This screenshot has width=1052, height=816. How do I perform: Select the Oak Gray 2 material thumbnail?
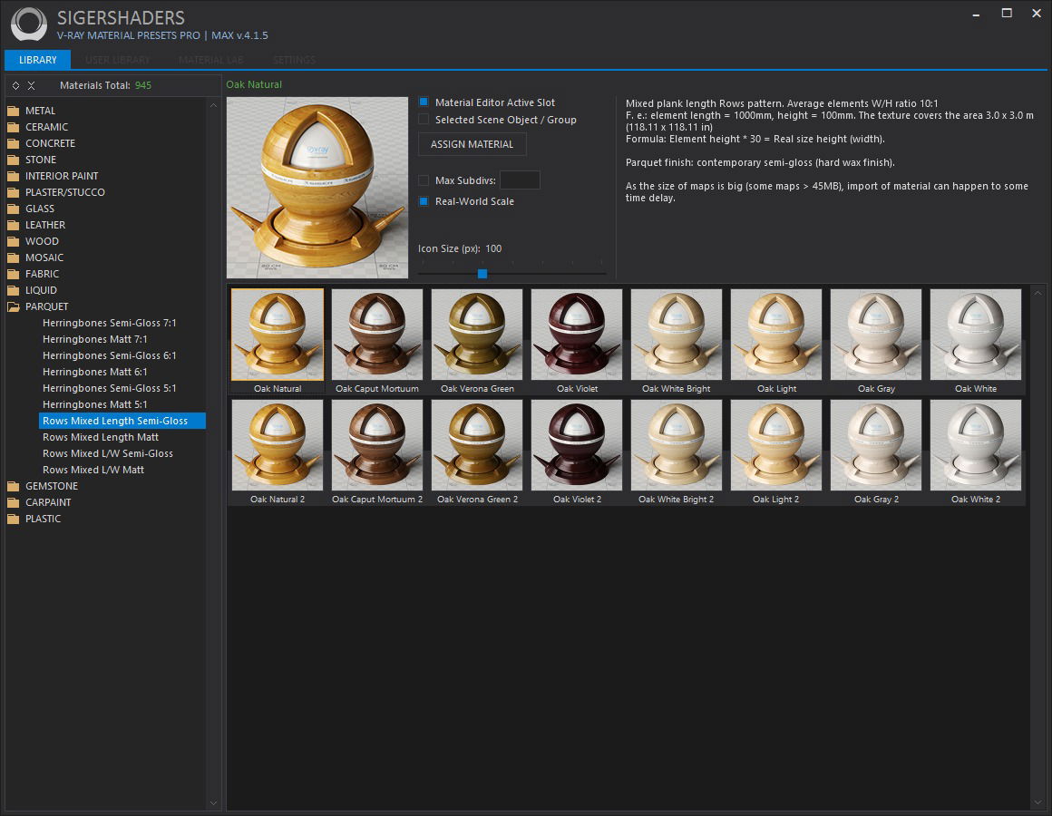click(x=876, y=445)
